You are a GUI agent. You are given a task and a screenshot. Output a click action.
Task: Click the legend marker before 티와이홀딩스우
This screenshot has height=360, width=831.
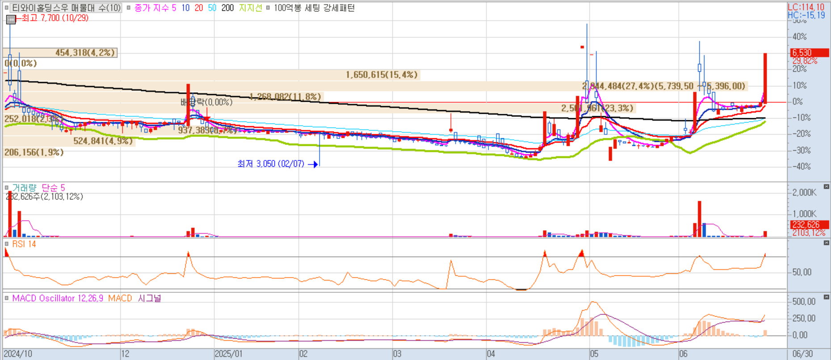(x=6, y=8)
